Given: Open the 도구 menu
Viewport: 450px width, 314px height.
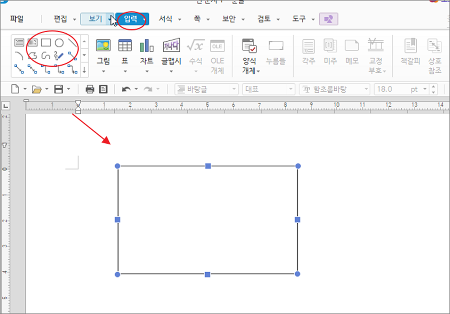Looking at the screenshot, I should pos(299,19).
